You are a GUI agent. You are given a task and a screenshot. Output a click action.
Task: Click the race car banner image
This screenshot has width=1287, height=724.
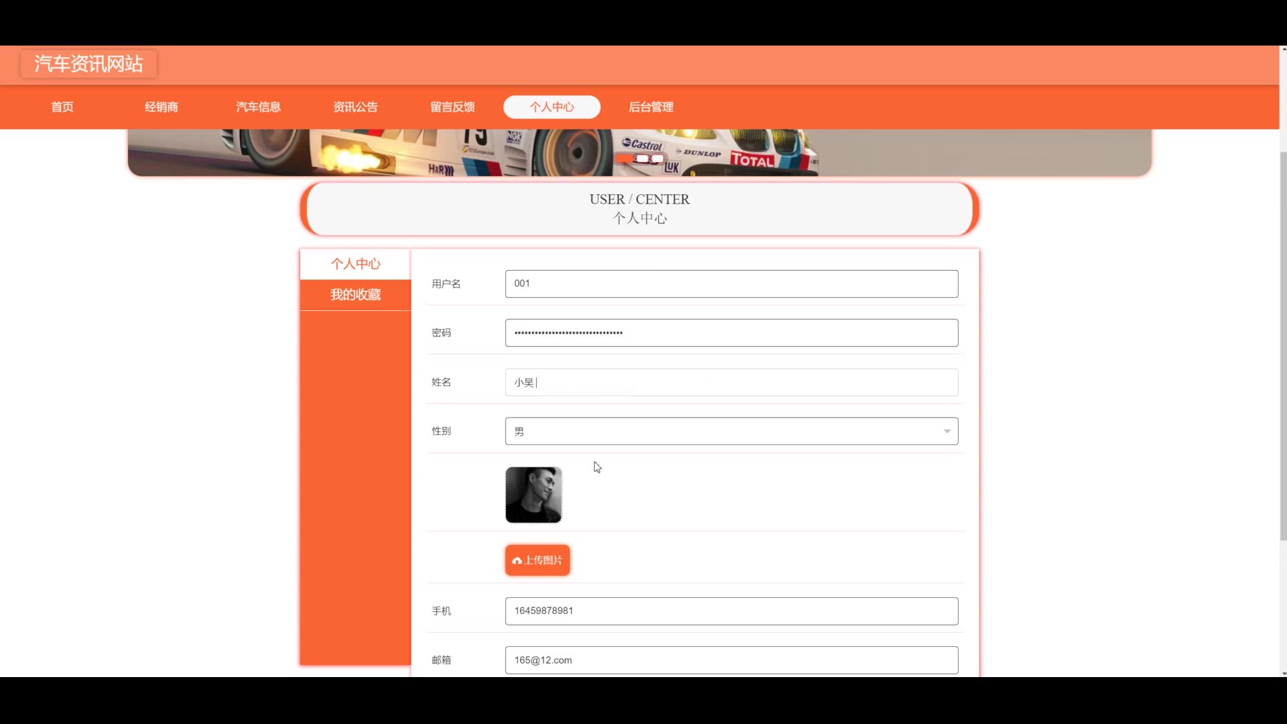tap(639, 153)
